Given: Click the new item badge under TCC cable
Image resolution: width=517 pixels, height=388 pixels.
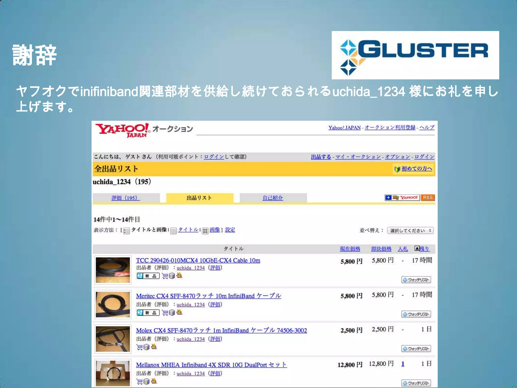Looking at the screenshot, I should [148, 276].
